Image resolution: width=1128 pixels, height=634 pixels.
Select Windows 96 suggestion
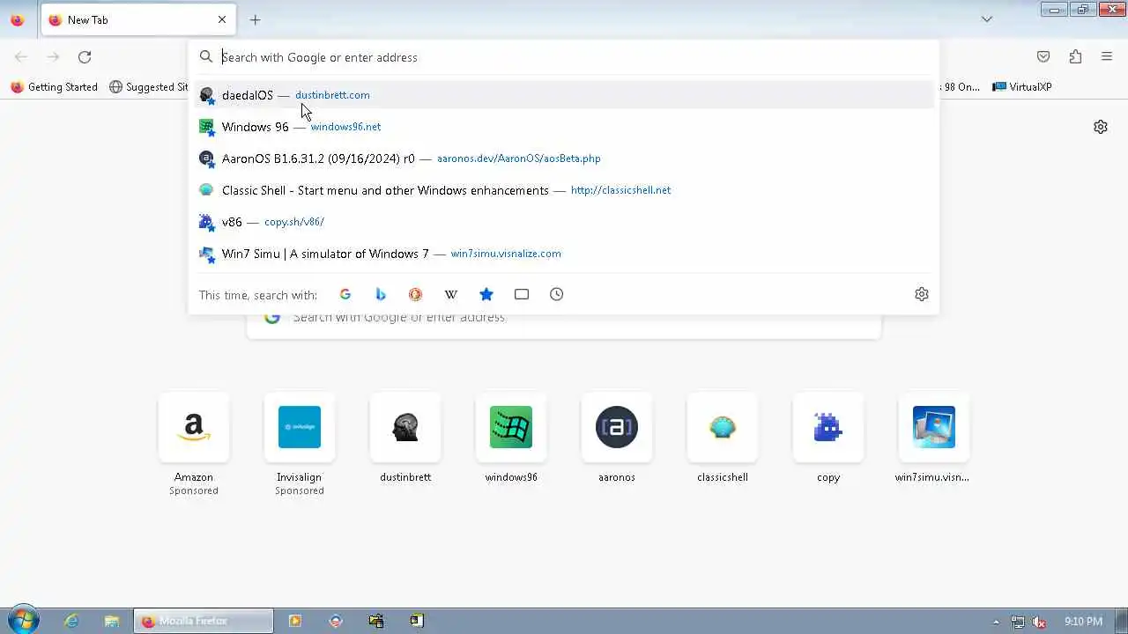564,127
